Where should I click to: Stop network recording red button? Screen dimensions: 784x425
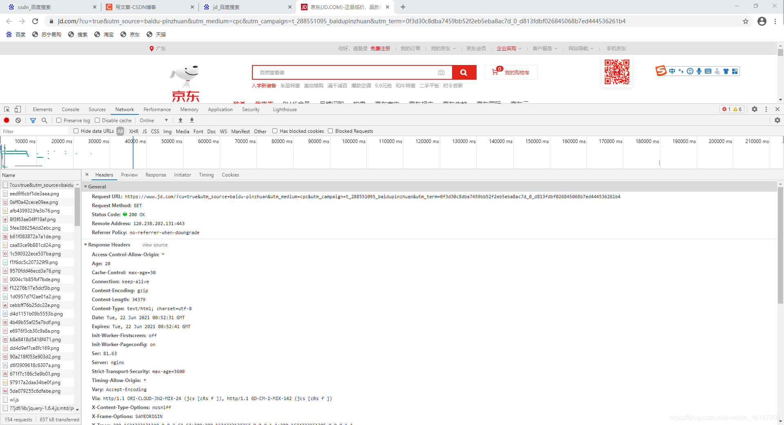pyautogui.click(x=7, y=120)
